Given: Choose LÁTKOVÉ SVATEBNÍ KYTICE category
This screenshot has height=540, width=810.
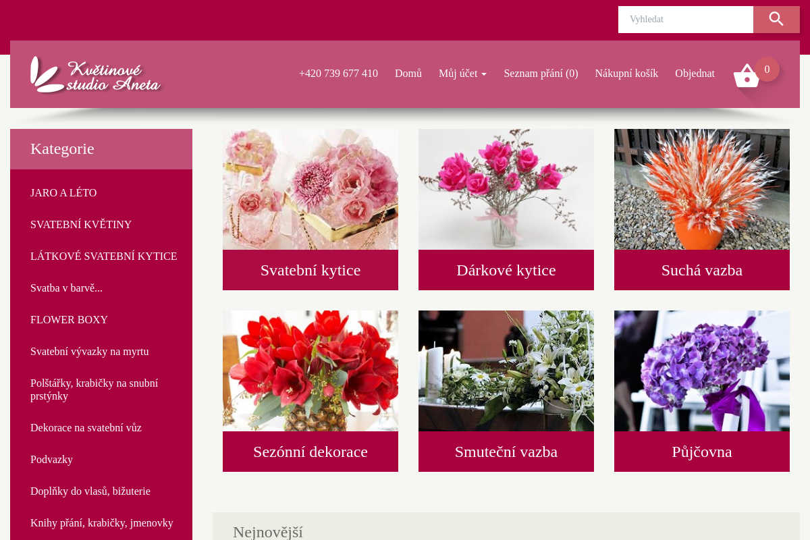Looking at the screenshot, I should click(103, 256).
